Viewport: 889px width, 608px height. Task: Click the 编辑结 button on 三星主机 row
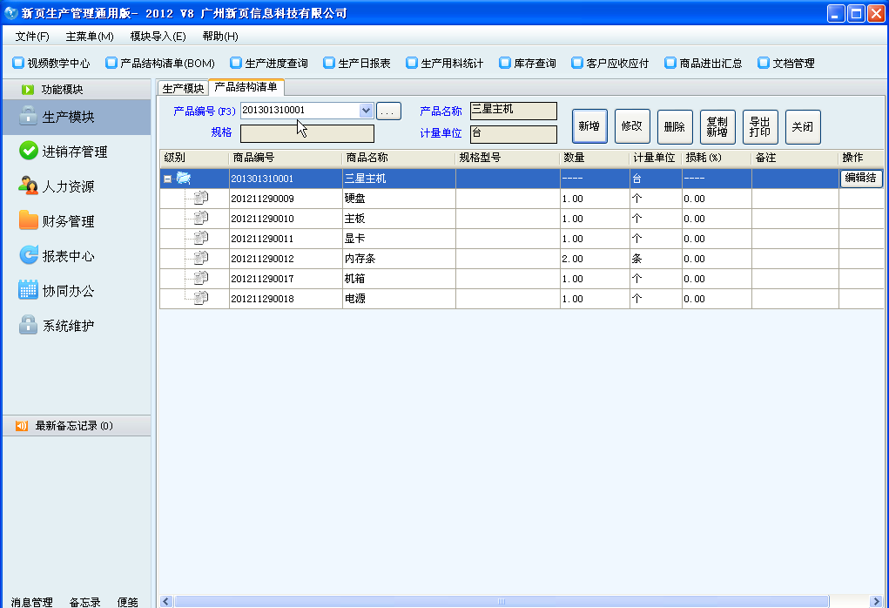click(862, 177)
